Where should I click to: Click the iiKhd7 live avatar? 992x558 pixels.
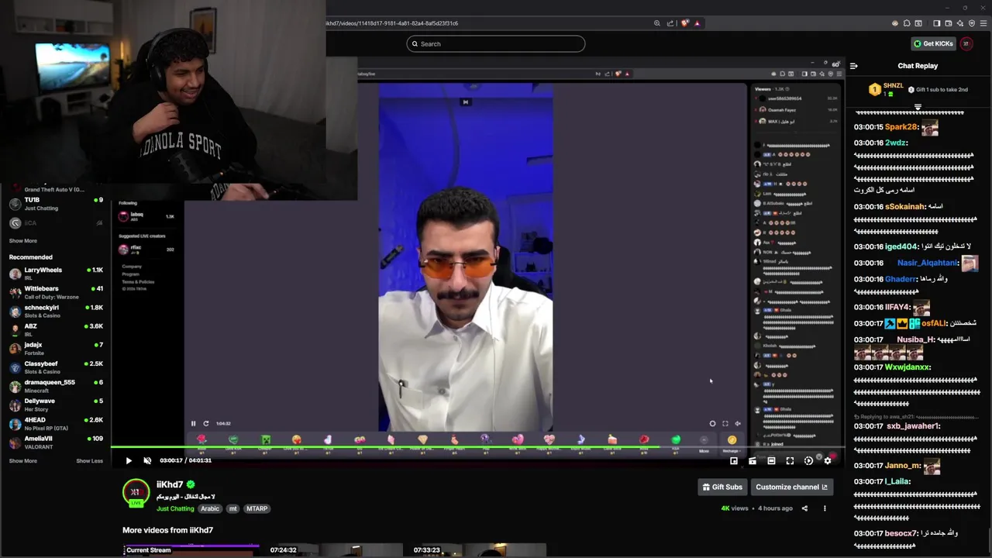pyautogui.click(x=136, y=494)
